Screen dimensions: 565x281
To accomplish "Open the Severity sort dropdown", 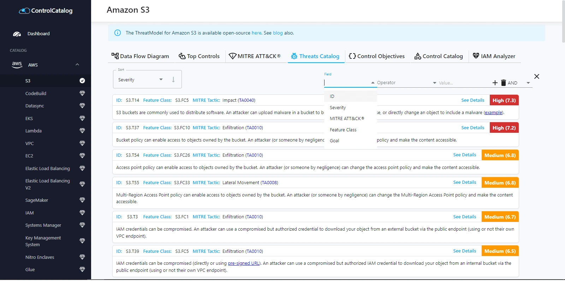I will tap(141, 80).
